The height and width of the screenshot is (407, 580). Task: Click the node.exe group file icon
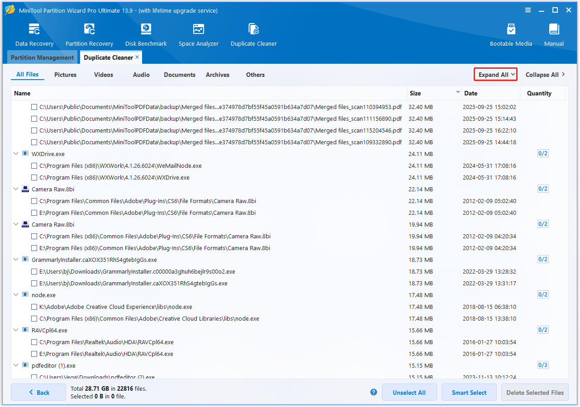point(25,295)
